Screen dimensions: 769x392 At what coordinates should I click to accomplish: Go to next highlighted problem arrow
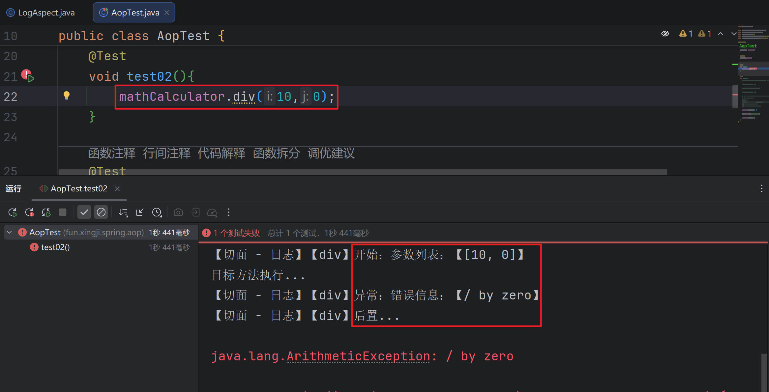tap(734, 34)
